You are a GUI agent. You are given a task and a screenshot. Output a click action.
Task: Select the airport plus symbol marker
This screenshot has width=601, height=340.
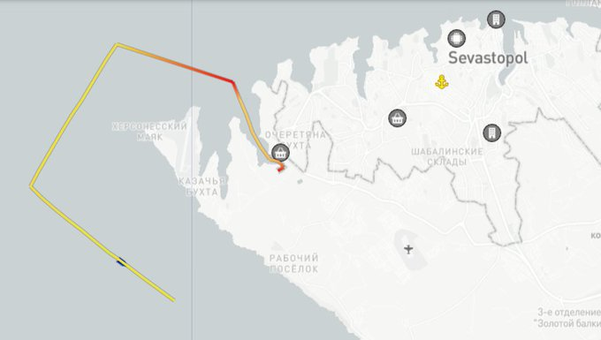coord(408,249)
